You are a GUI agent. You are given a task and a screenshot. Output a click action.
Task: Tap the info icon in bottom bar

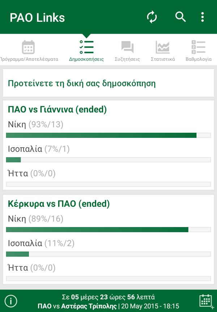click(x=11, y=301)
